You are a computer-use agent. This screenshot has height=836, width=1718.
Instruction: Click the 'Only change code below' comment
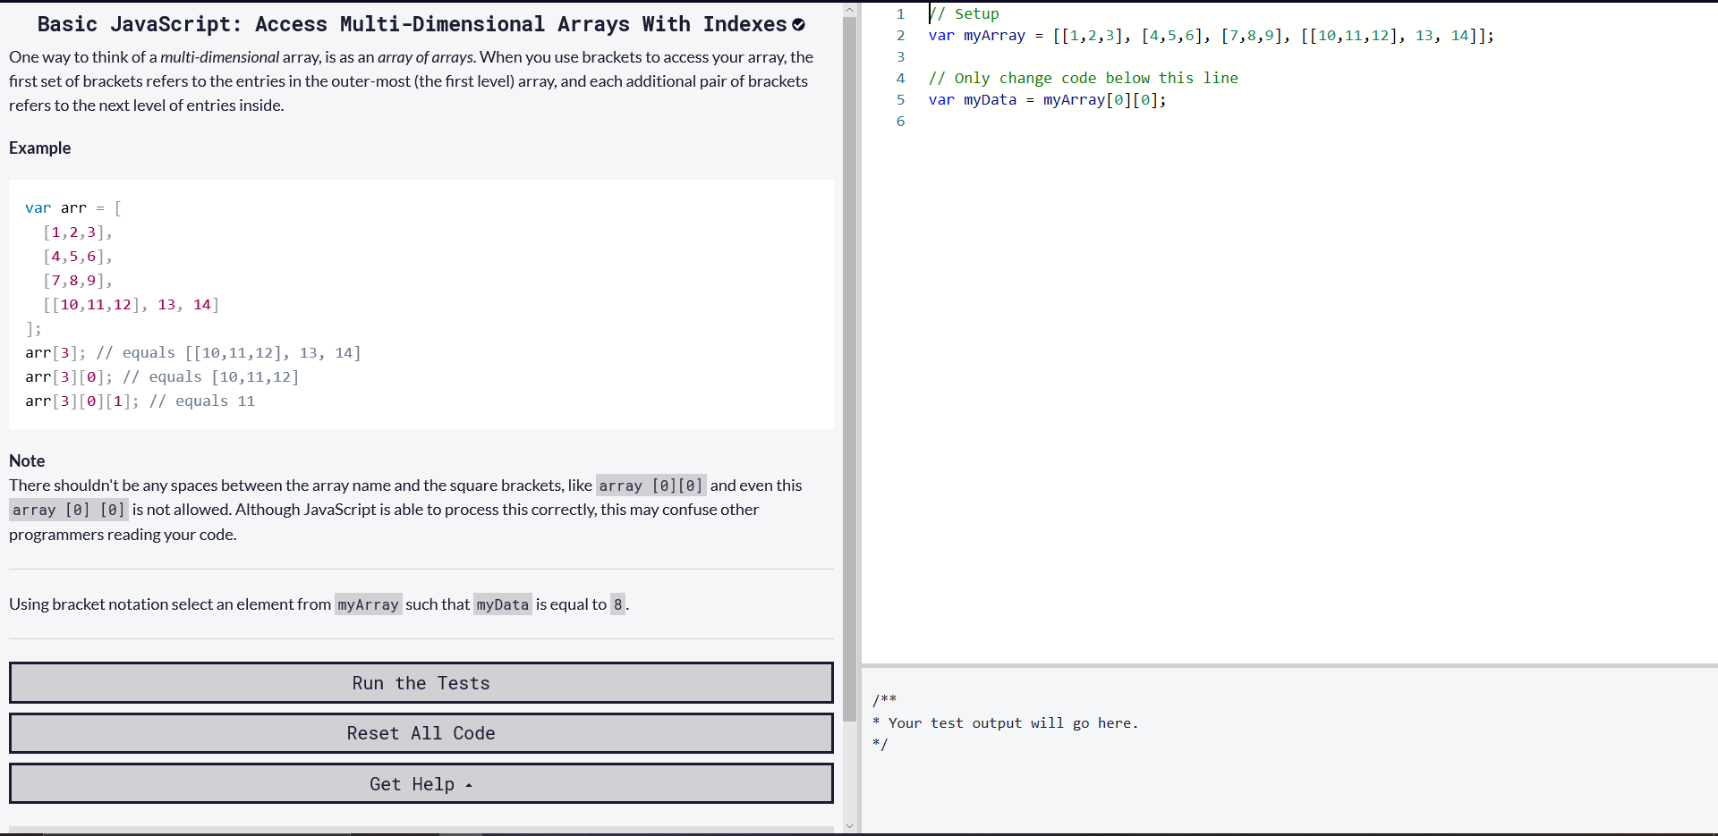[x=1083, y=79]
